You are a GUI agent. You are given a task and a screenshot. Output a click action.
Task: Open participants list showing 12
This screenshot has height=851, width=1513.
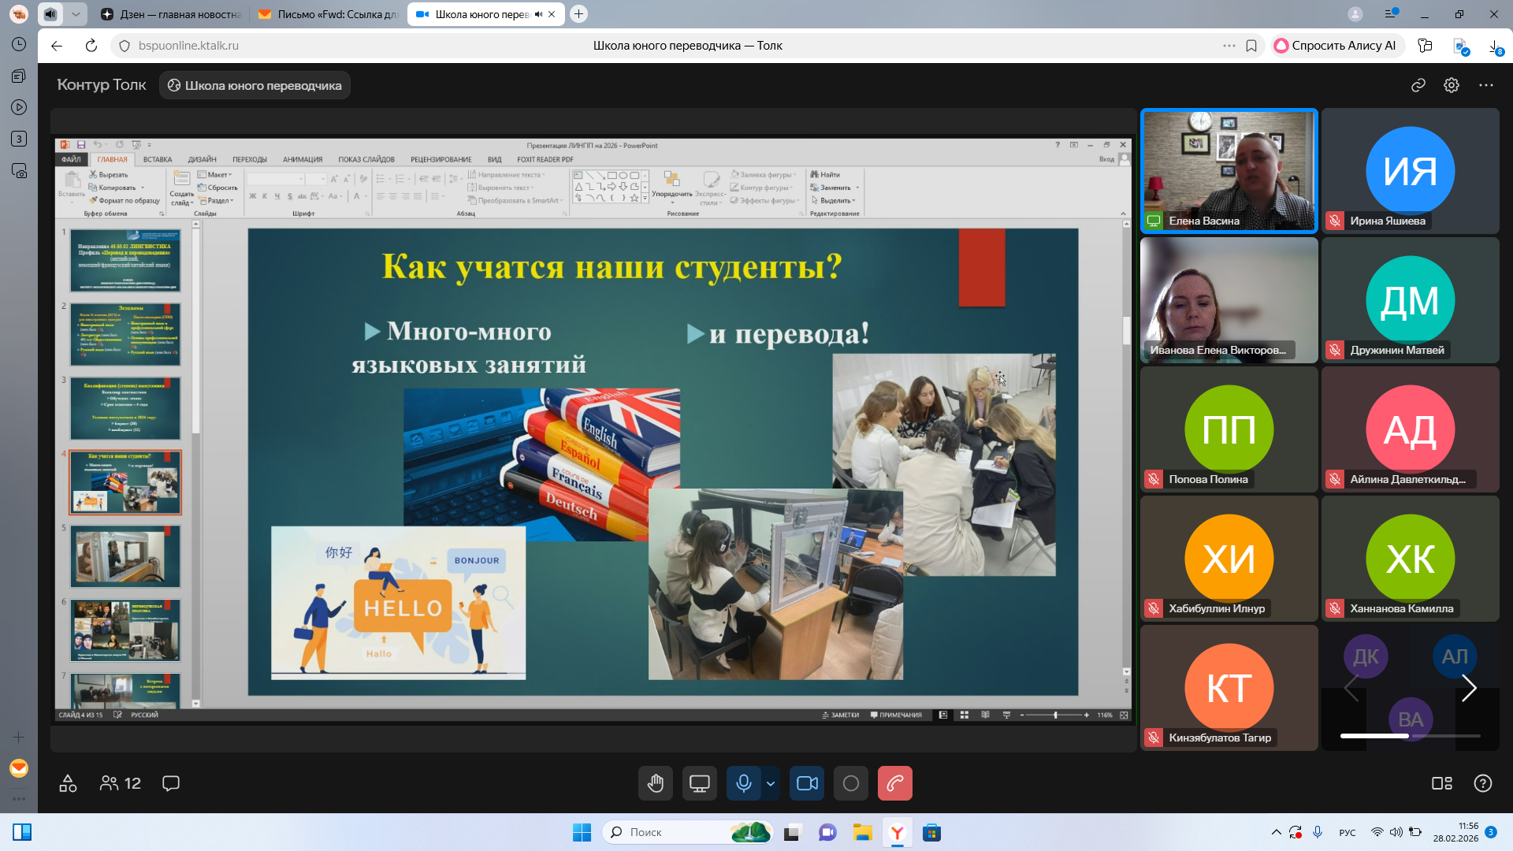click(x=121, y=783)
